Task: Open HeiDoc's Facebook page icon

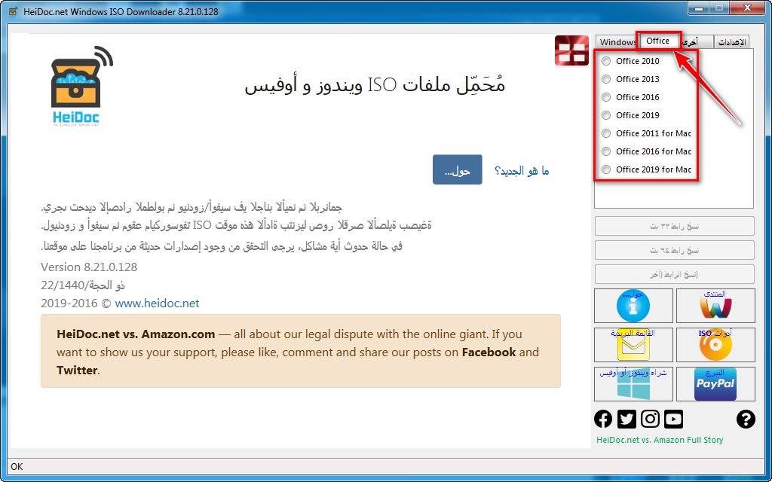Action: (603, 419)
